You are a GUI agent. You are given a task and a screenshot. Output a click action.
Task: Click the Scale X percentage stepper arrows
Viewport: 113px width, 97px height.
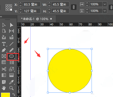[x=87, y=4]
